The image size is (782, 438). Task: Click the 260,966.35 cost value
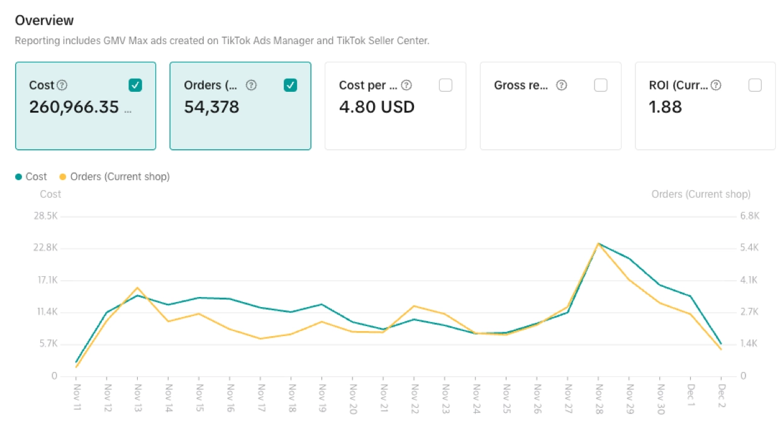[x=74, y=107]
